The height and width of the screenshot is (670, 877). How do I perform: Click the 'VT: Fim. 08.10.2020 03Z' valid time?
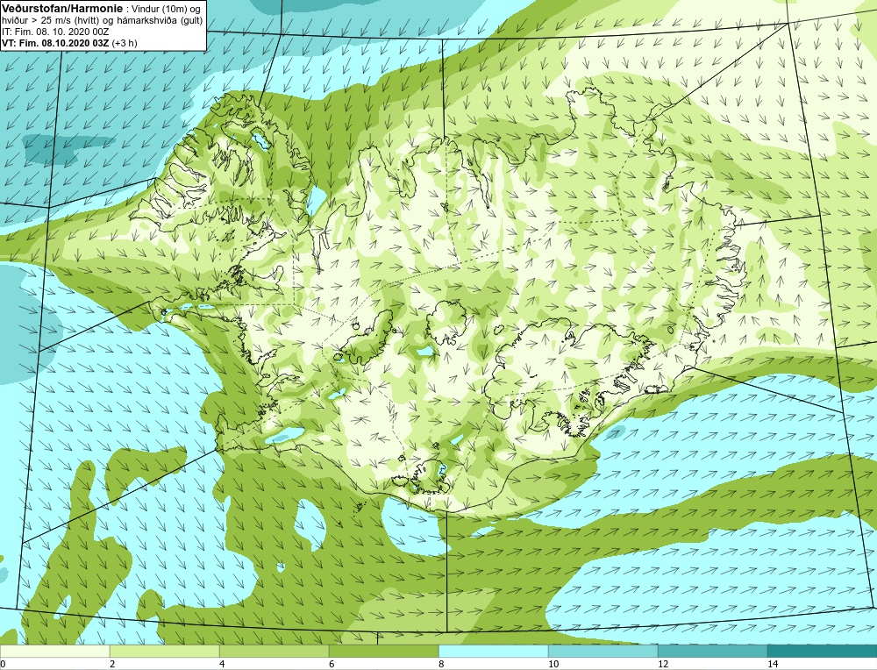[x=56, y=43]
